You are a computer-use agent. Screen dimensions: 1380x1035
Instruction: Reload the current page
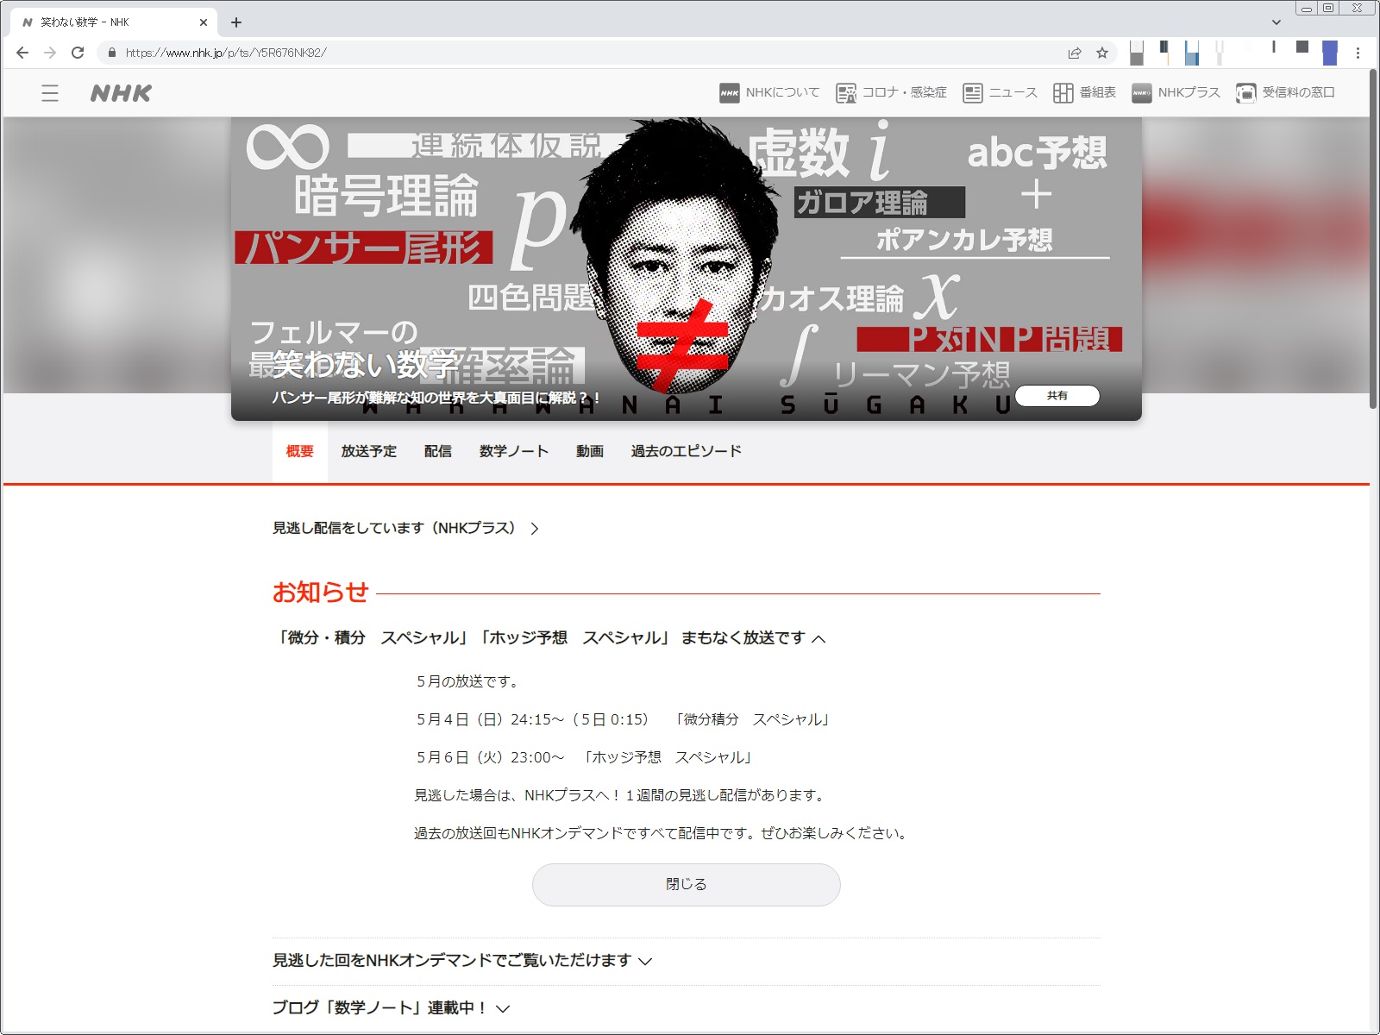[x=78, y=53]
